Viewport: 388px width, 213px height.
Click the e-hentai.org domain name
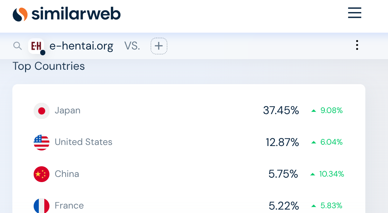click(81, 46)
